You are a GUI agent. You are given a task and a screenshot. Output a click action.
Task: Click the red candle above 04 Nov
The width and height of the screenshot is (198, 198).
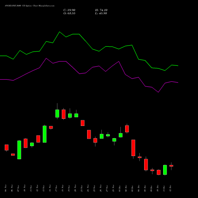tap(7, 147)
